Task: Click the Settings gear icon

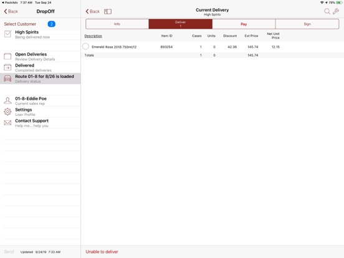Action: [x=7, y=112]
